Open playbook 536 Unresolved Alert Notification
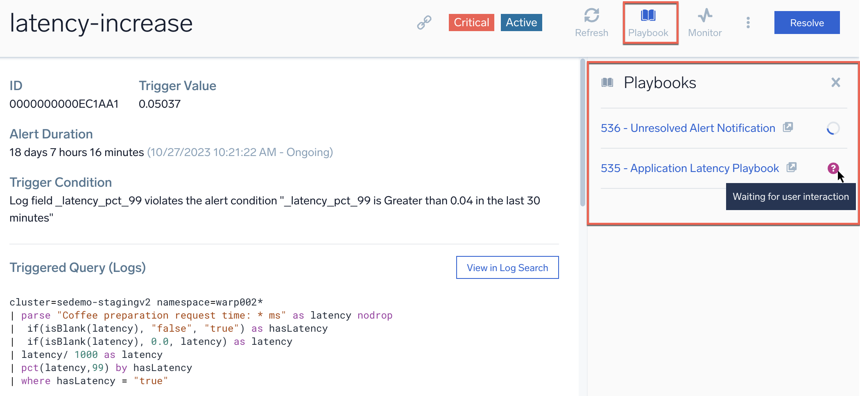 click(x=688, y=128)
